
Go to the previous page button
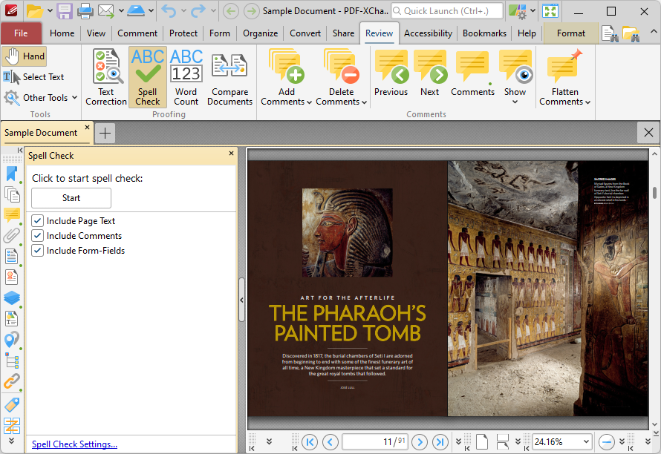[330, 442]
